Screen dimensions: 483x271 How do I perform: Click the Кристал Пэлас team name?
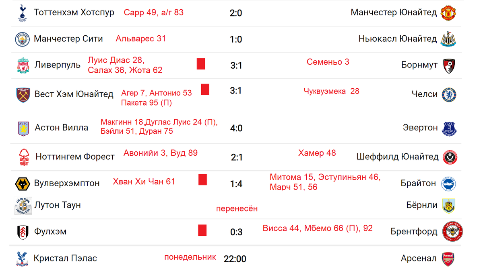(x=65, y=258)
